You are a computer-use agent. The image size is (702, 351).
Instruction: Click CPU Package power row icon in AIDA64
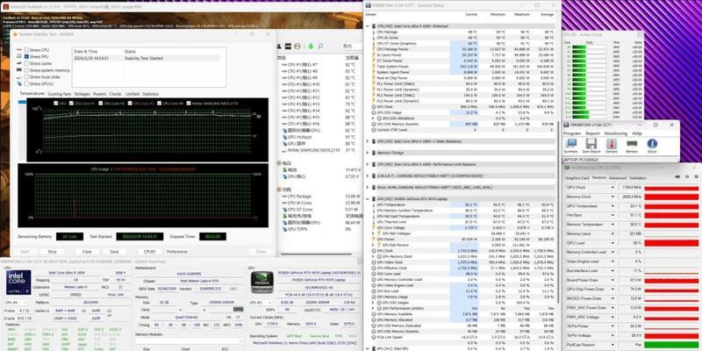point(284,196)
